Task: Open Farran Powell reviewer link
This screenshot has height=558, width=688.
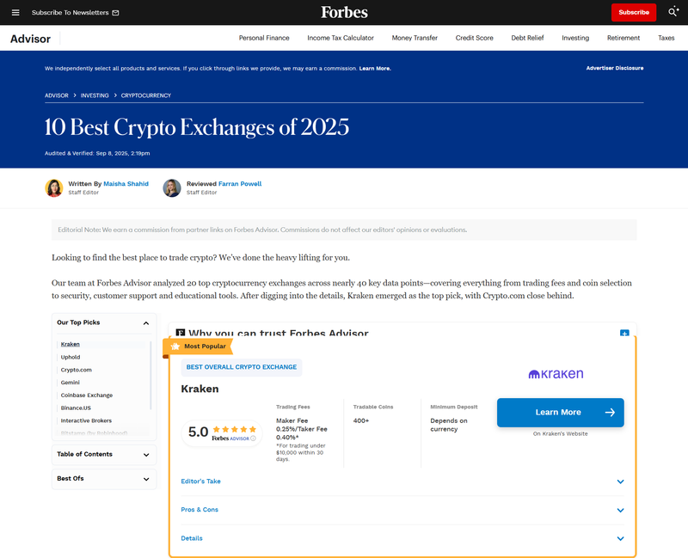Action: [x=240, y=184]
